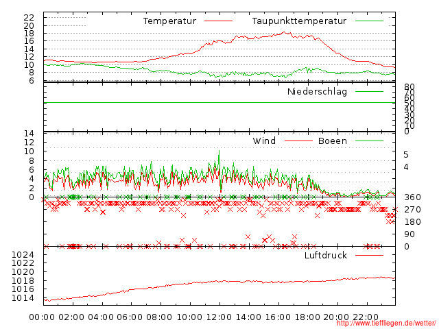Click the Taupunkttemperatur legend label

pos(299,21)
